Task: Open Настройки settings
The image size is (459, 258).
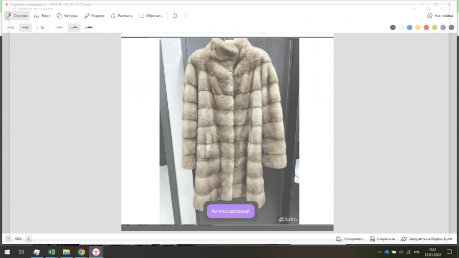Action: [440, 16]
